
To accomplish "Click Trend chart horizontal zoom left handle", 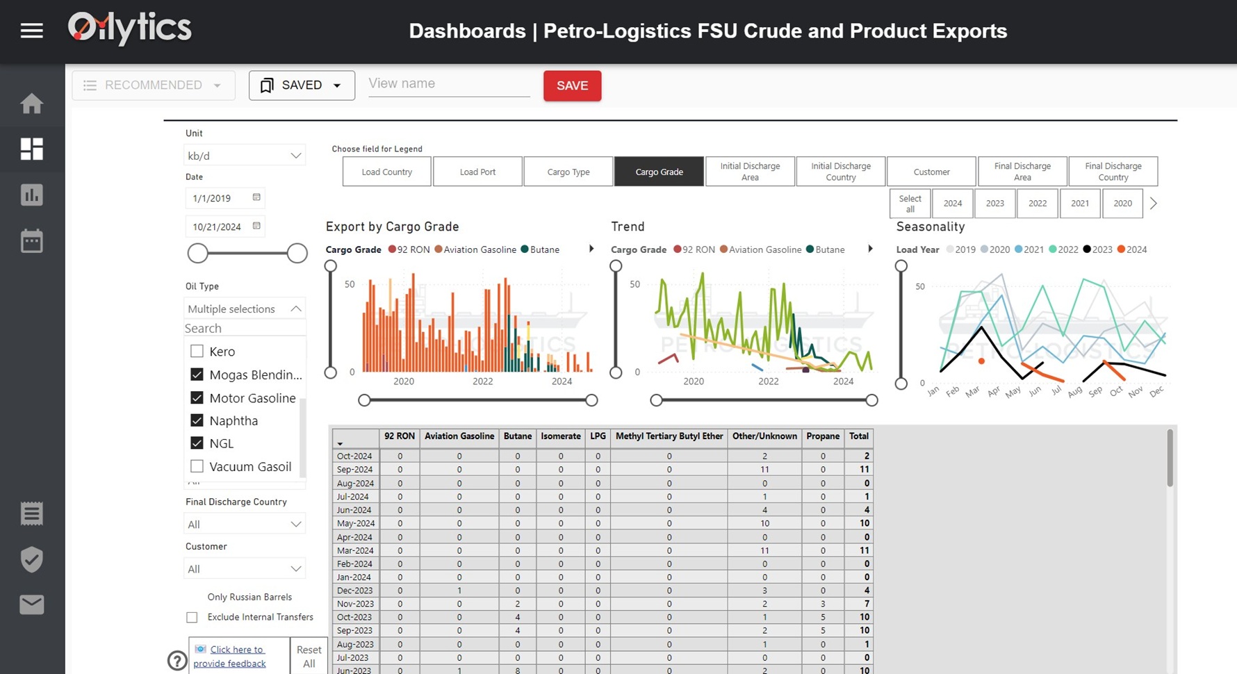I will tap(656, 400).
